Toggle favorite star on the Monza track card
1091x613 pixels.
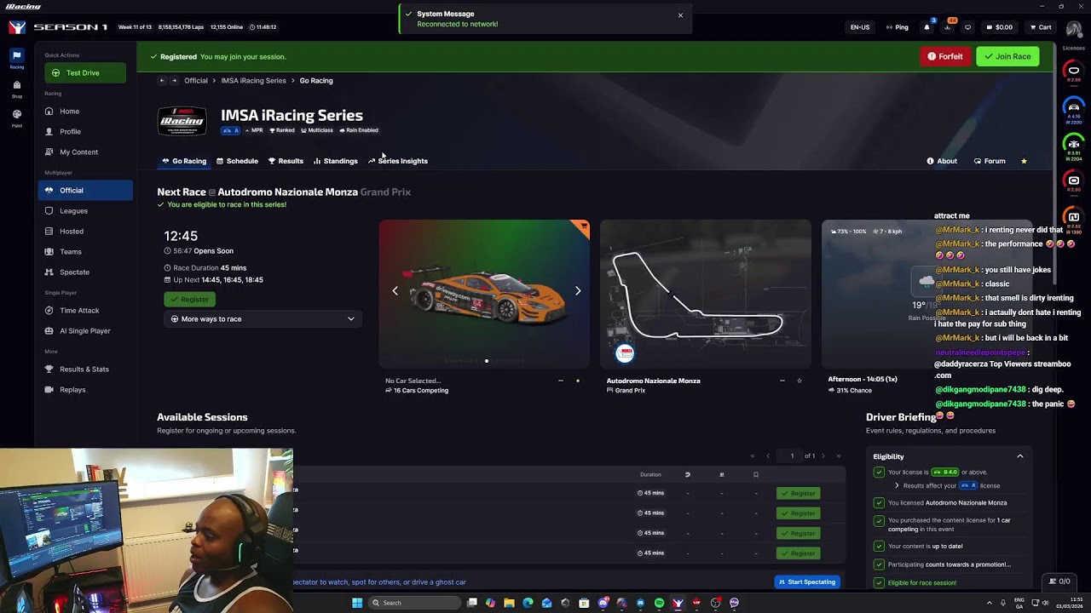[799, 381]
